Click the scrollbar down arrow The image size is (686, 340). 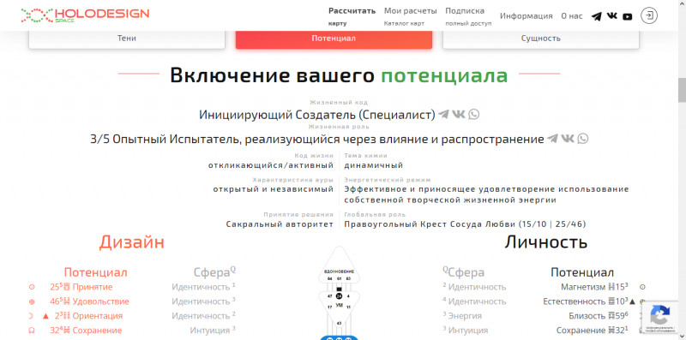pos(682,336)
